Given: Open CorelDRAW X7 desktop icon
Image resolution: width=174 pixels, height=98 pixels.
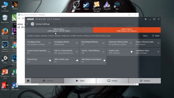Looking at the screenshot, I should click(x=14, y=20).
